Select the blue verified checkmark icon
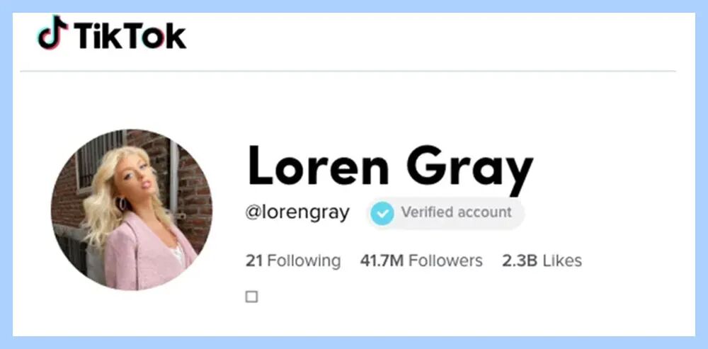 click(x=382, y=213)
